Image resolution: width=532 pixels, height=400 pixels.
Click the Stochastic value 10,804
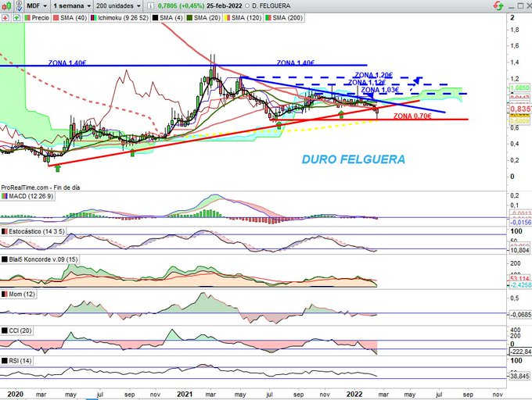(520, 250)
